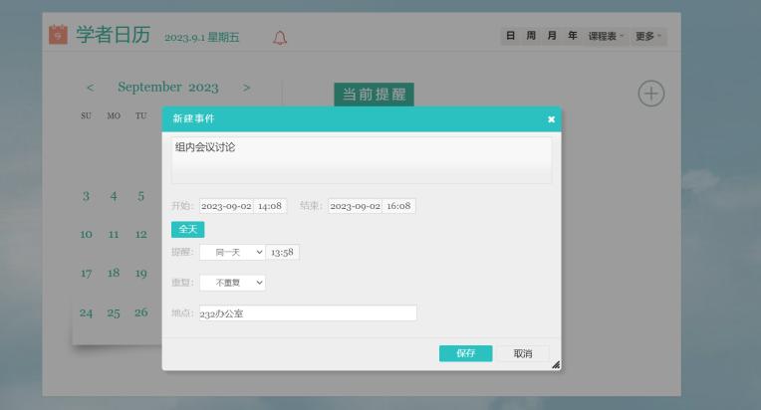Switch to 周 week view
Screen dimensions: 761x410
pos(532,37)
